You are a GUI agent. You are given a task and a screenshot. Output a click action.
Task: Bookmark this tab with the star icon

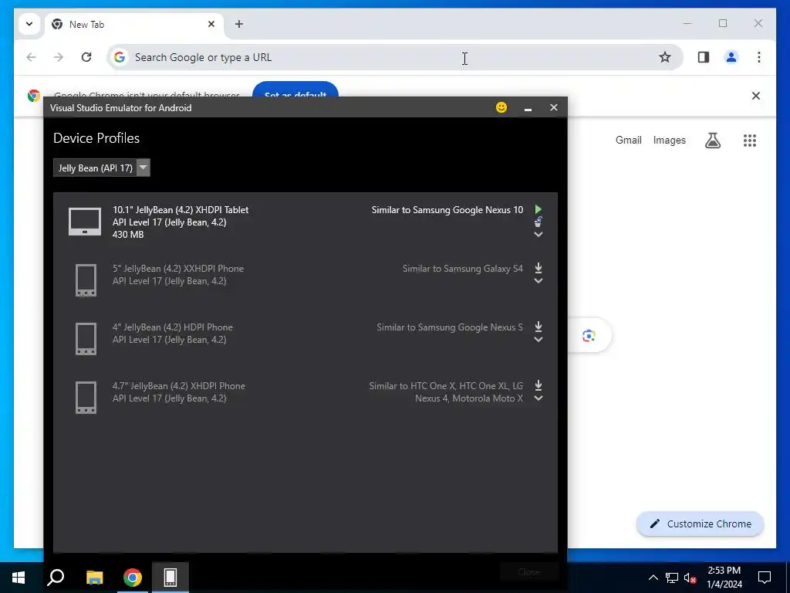coord(665,57)
